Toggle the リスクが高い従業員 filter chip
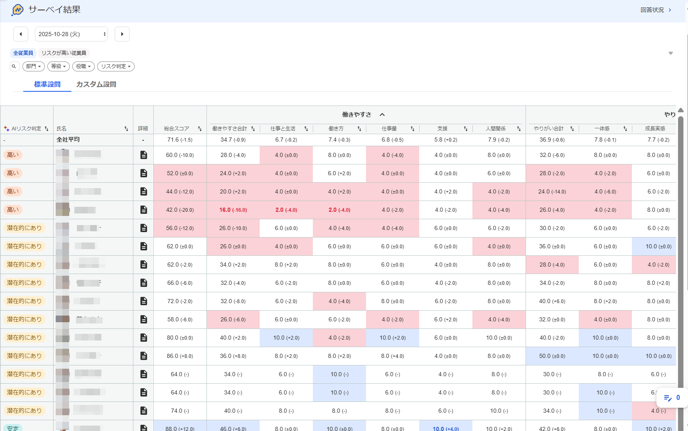688x431 pixels. point(64,53)
